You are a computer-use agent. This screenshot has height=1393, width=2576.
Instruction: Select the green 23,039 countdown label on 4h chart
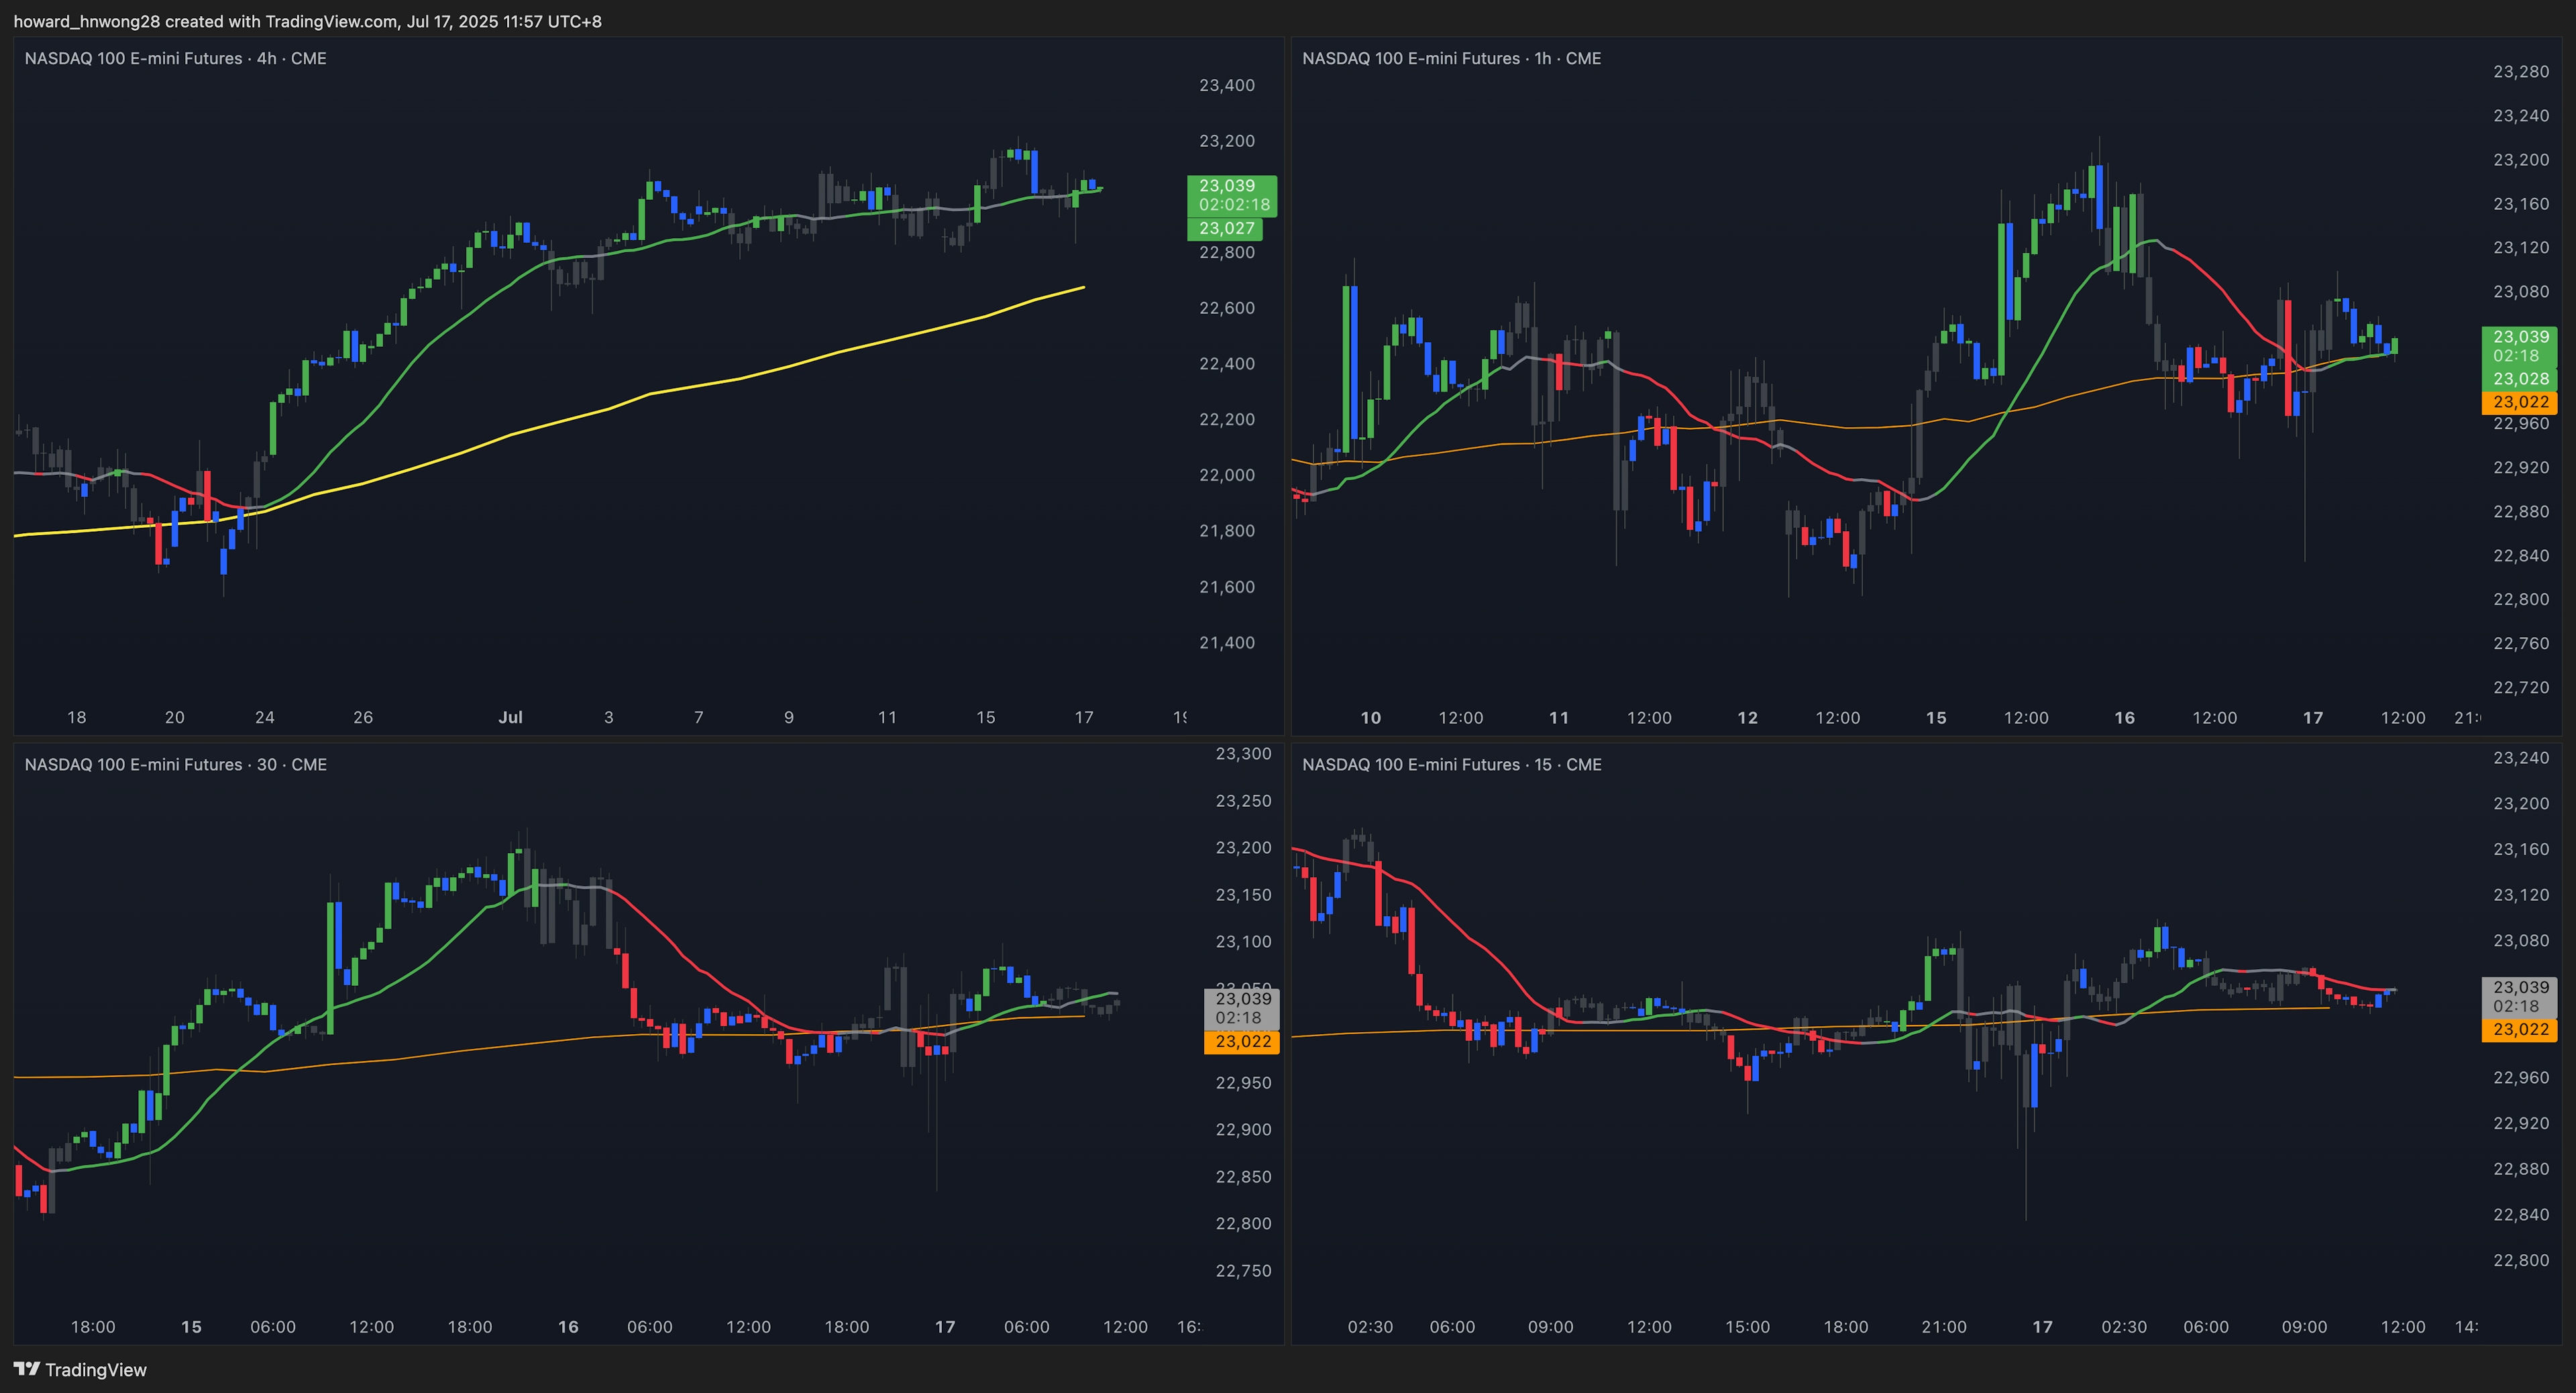[1232, 195]
